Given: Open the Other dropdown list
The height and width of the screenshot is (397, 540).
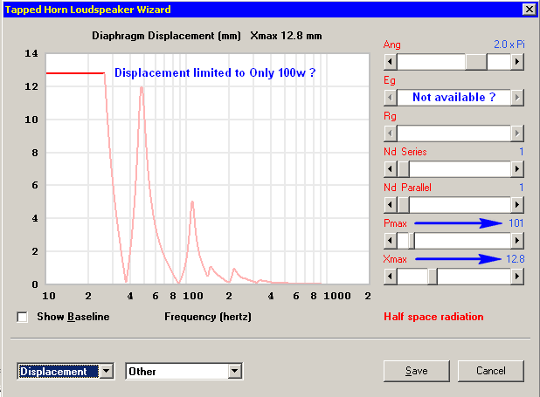Looking at the screenshot, I should (234, 371).
